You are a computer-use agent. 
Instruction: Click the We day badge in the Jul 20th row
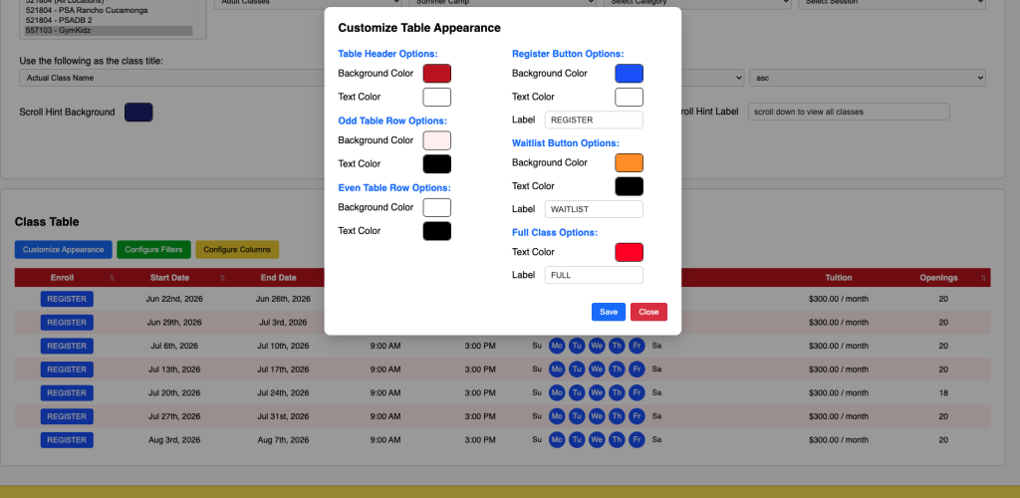[x=597, y=392]
